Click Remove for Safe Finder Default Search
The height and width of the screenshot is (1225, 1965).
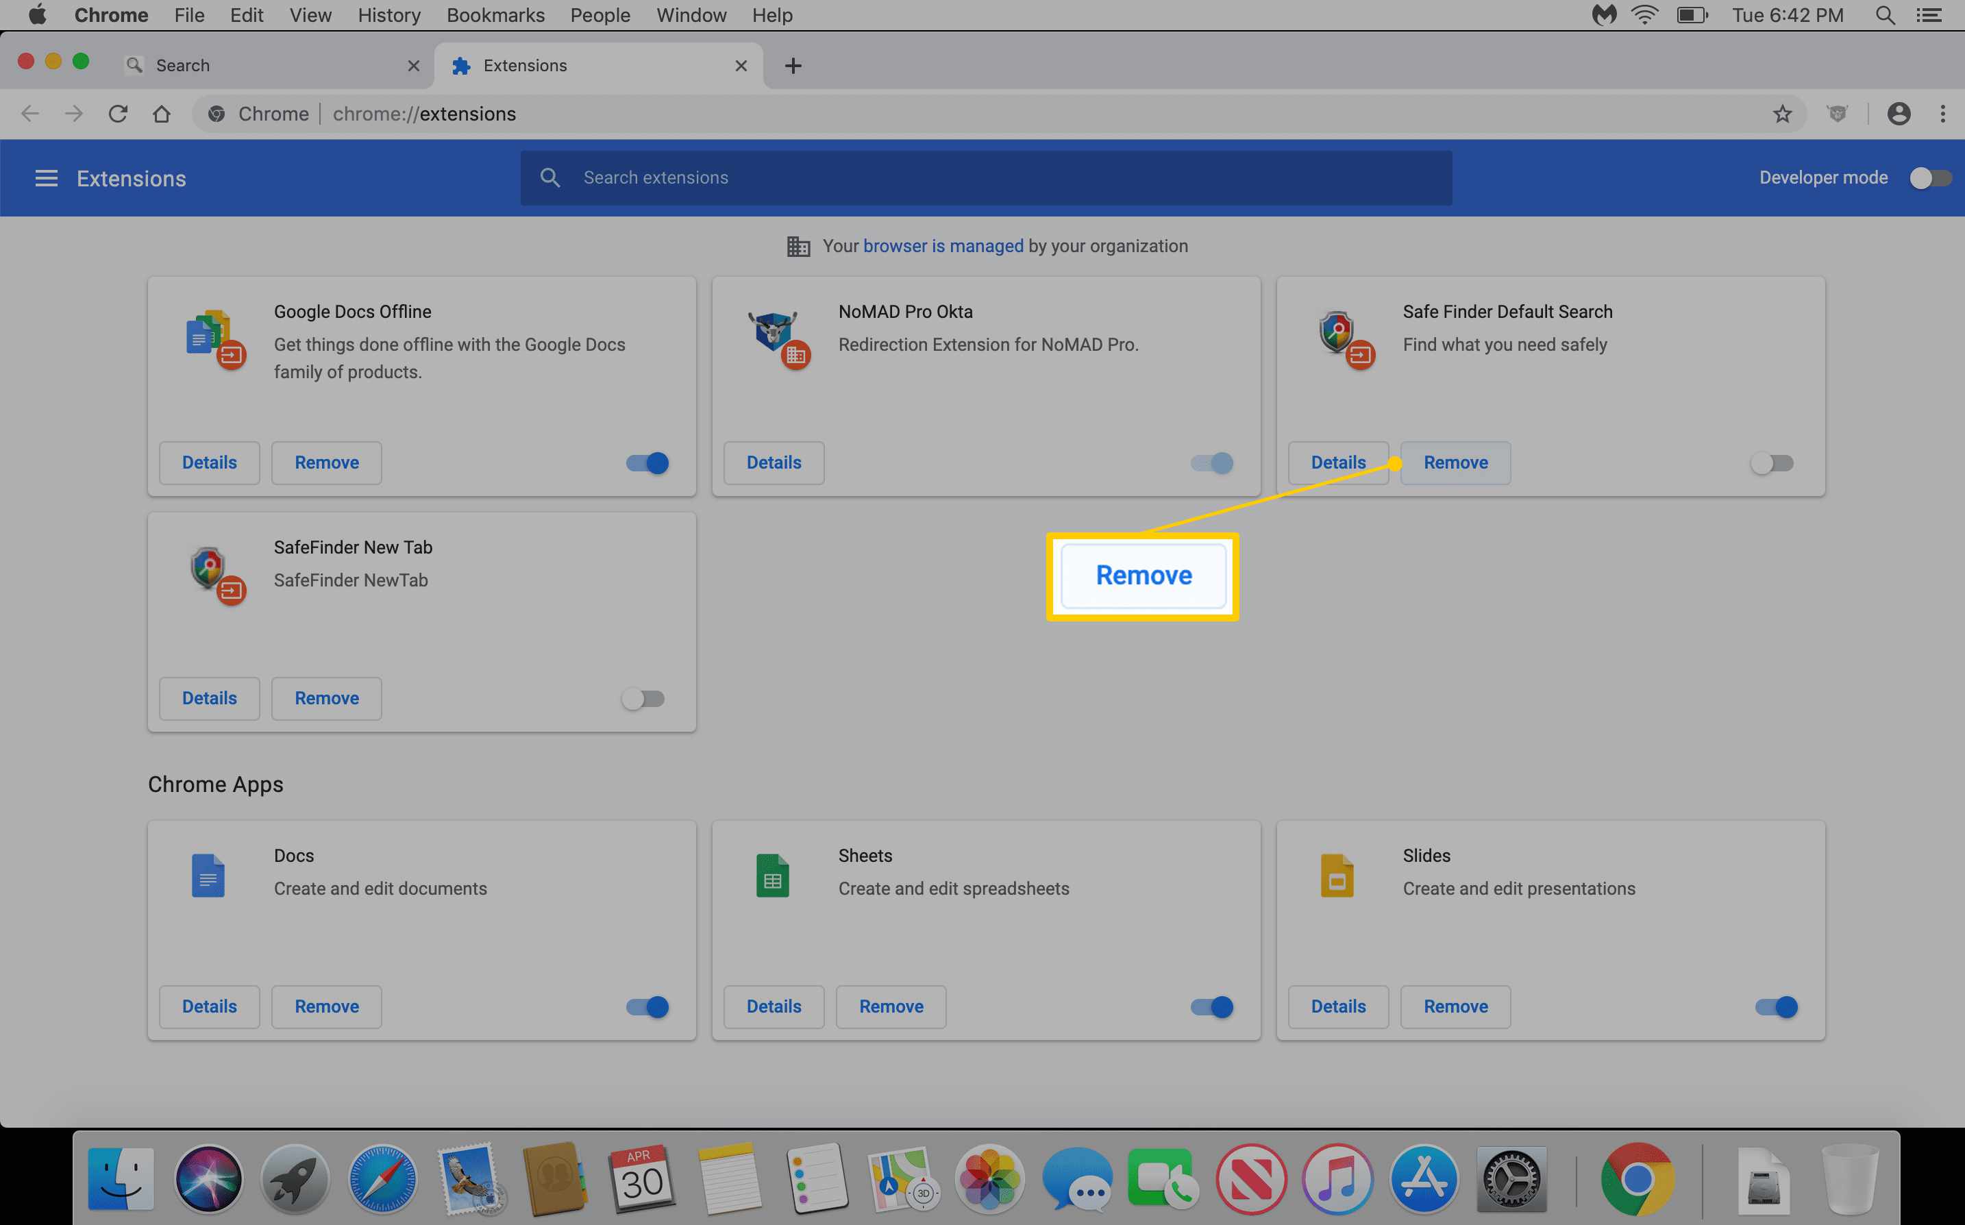(x=1456, y=462)
